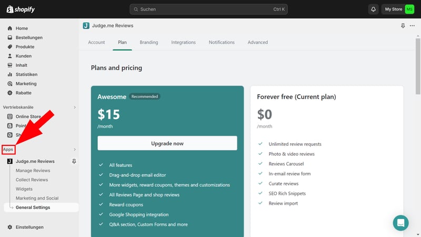Open the Home icon in sidebar
421x237 pixels.
10,28
